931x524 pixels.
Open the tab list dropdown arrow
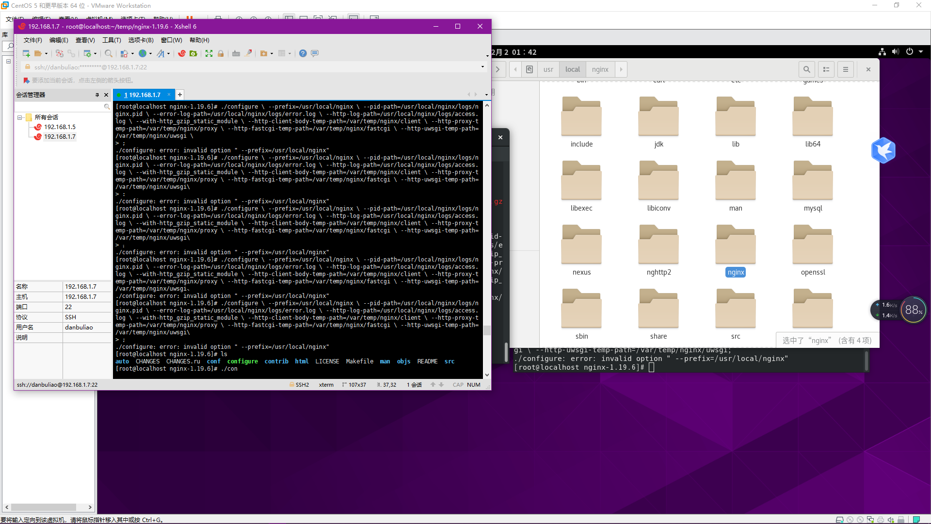(x=486, y=95)
